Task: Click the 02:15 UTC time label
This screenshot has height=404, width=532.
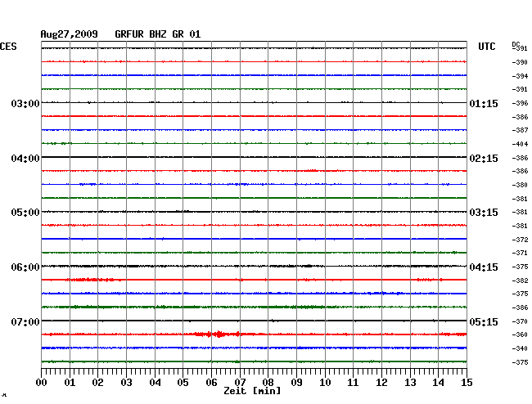Action: [484, 159]
